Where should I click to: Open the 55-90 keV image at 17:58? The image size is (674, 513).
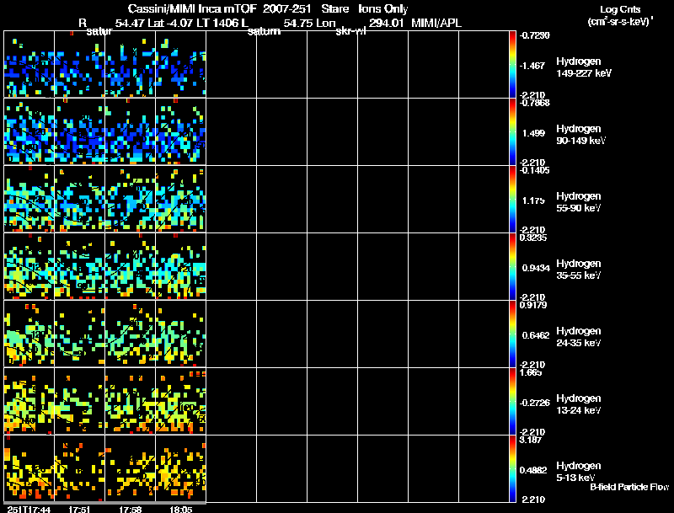tap(131, 200)
